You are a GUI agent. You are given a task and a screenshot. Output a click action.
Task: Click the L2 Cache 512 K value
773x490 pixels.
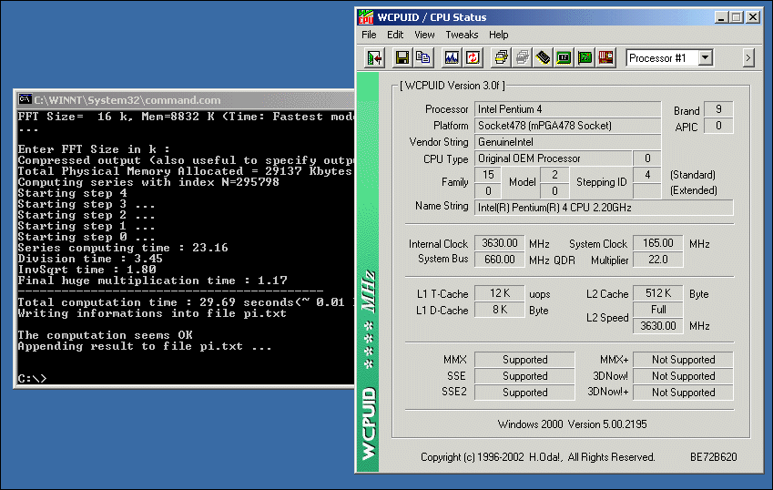click(658, 293)
